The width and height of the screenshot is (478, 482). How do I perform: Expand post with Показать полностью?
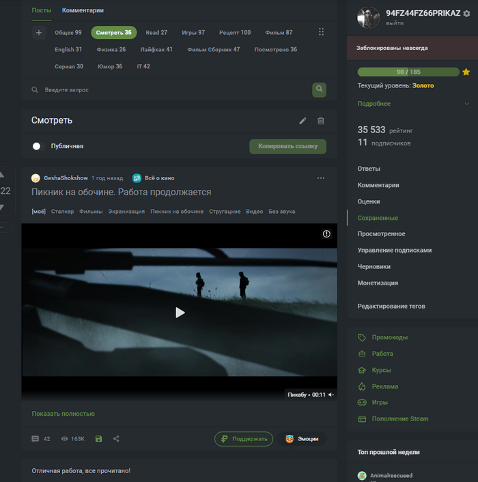[x=64, y=414]
